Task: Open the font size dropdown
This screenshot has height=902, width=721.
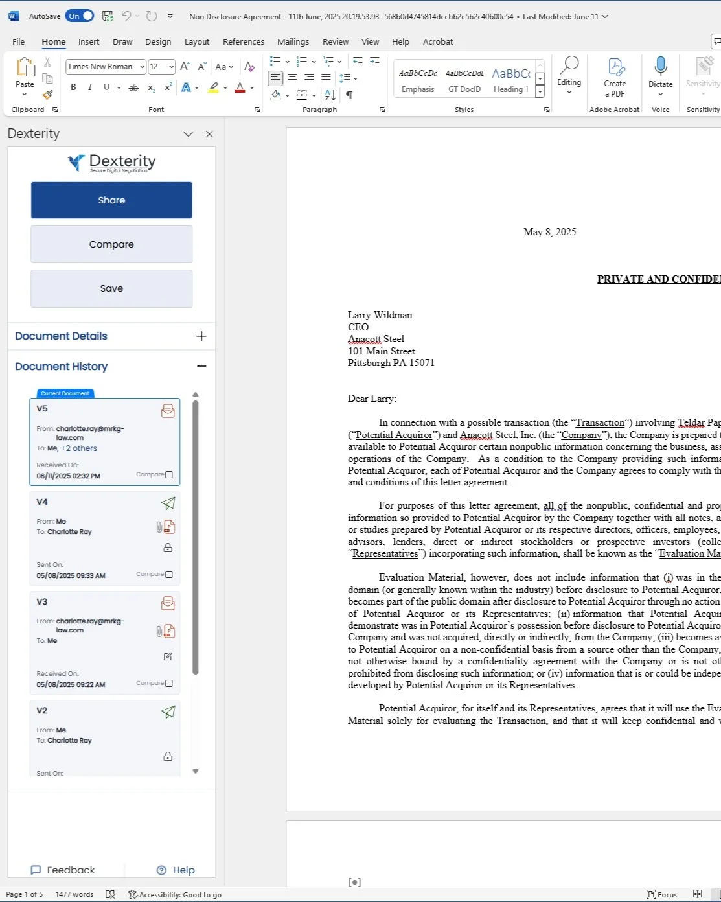Action: tap(171, 67)
